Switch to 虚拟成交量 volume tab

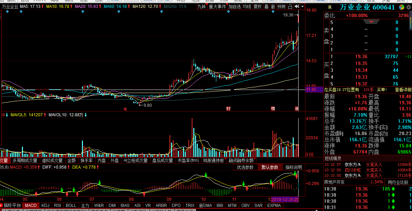[x=52, y=160]
